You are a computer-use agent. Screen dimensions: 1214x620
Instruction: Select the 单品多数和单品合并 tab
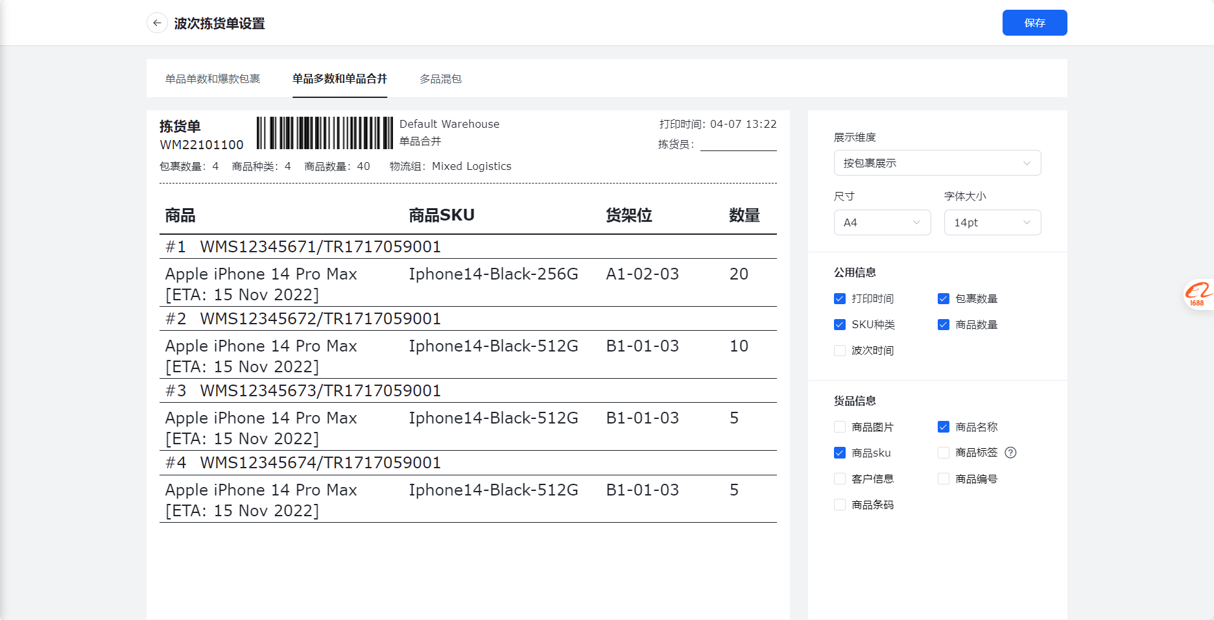340,78
